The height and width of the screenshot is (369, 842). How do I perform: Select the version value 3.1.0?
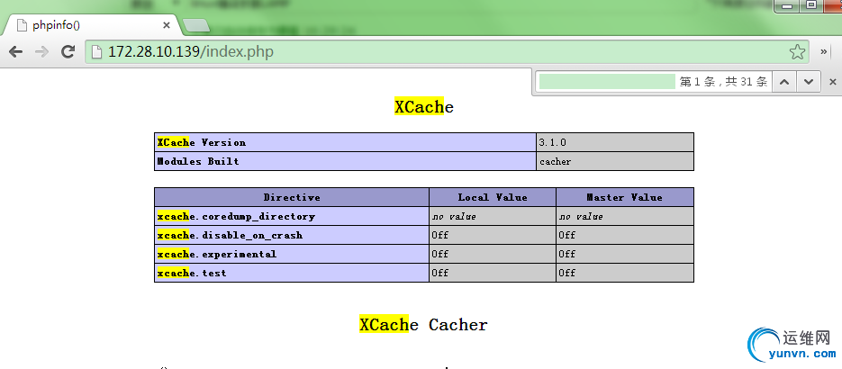[x=552, y=143]
